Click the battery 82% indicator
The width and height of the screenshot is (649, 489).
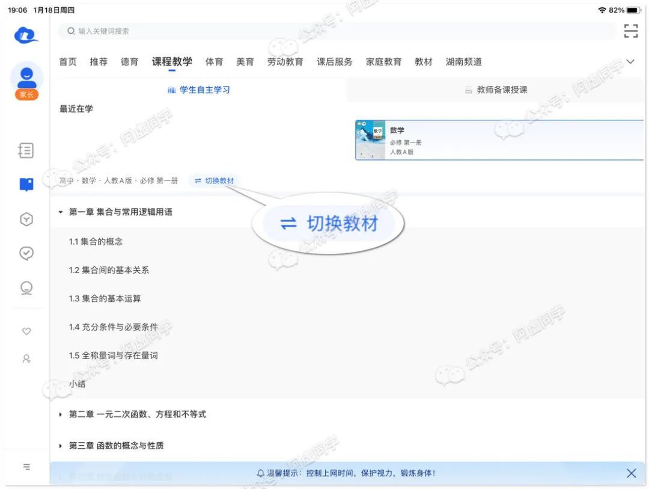click(x=625, y=10)
